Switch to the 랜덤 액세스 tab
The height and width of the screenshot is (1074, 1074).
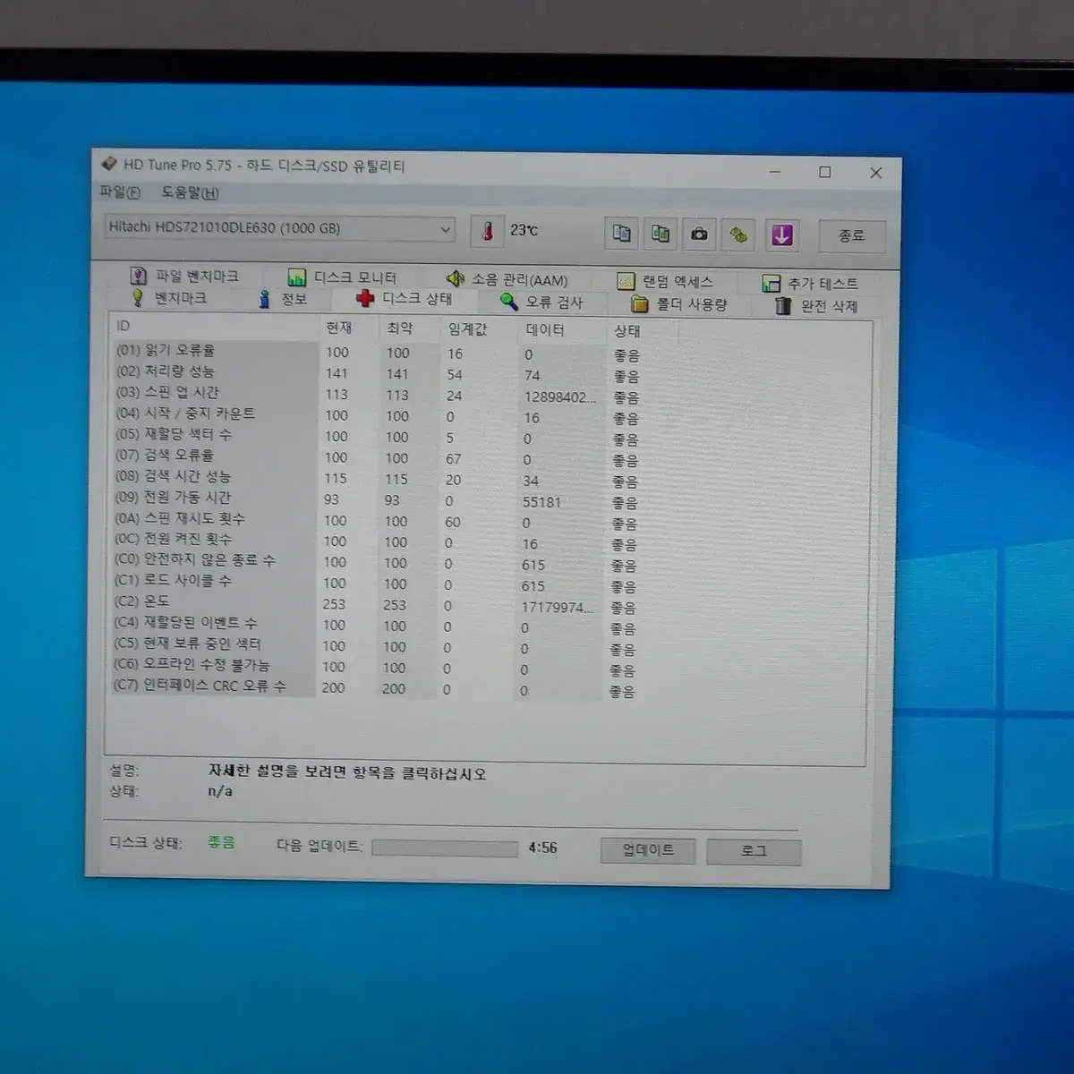(x=665, y=281)
